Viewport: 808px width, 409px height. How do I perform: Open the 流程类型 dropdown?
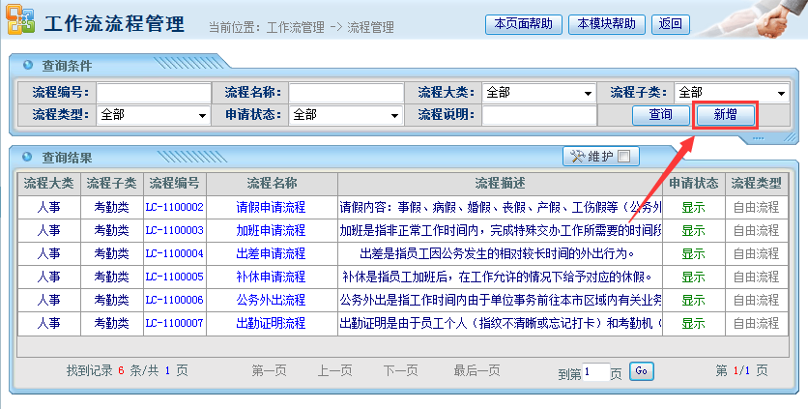pyautogui.click(x=153, y=115)
